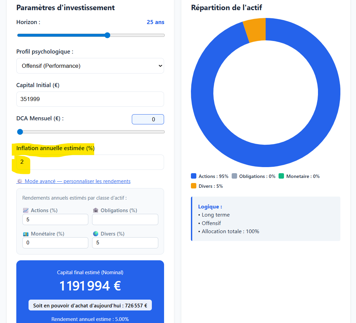The width and height of the screenshot is (356, 323).
Task: Open the Profil psychologique dropdown
Action: pyautogui.click(x=90, y=66)
